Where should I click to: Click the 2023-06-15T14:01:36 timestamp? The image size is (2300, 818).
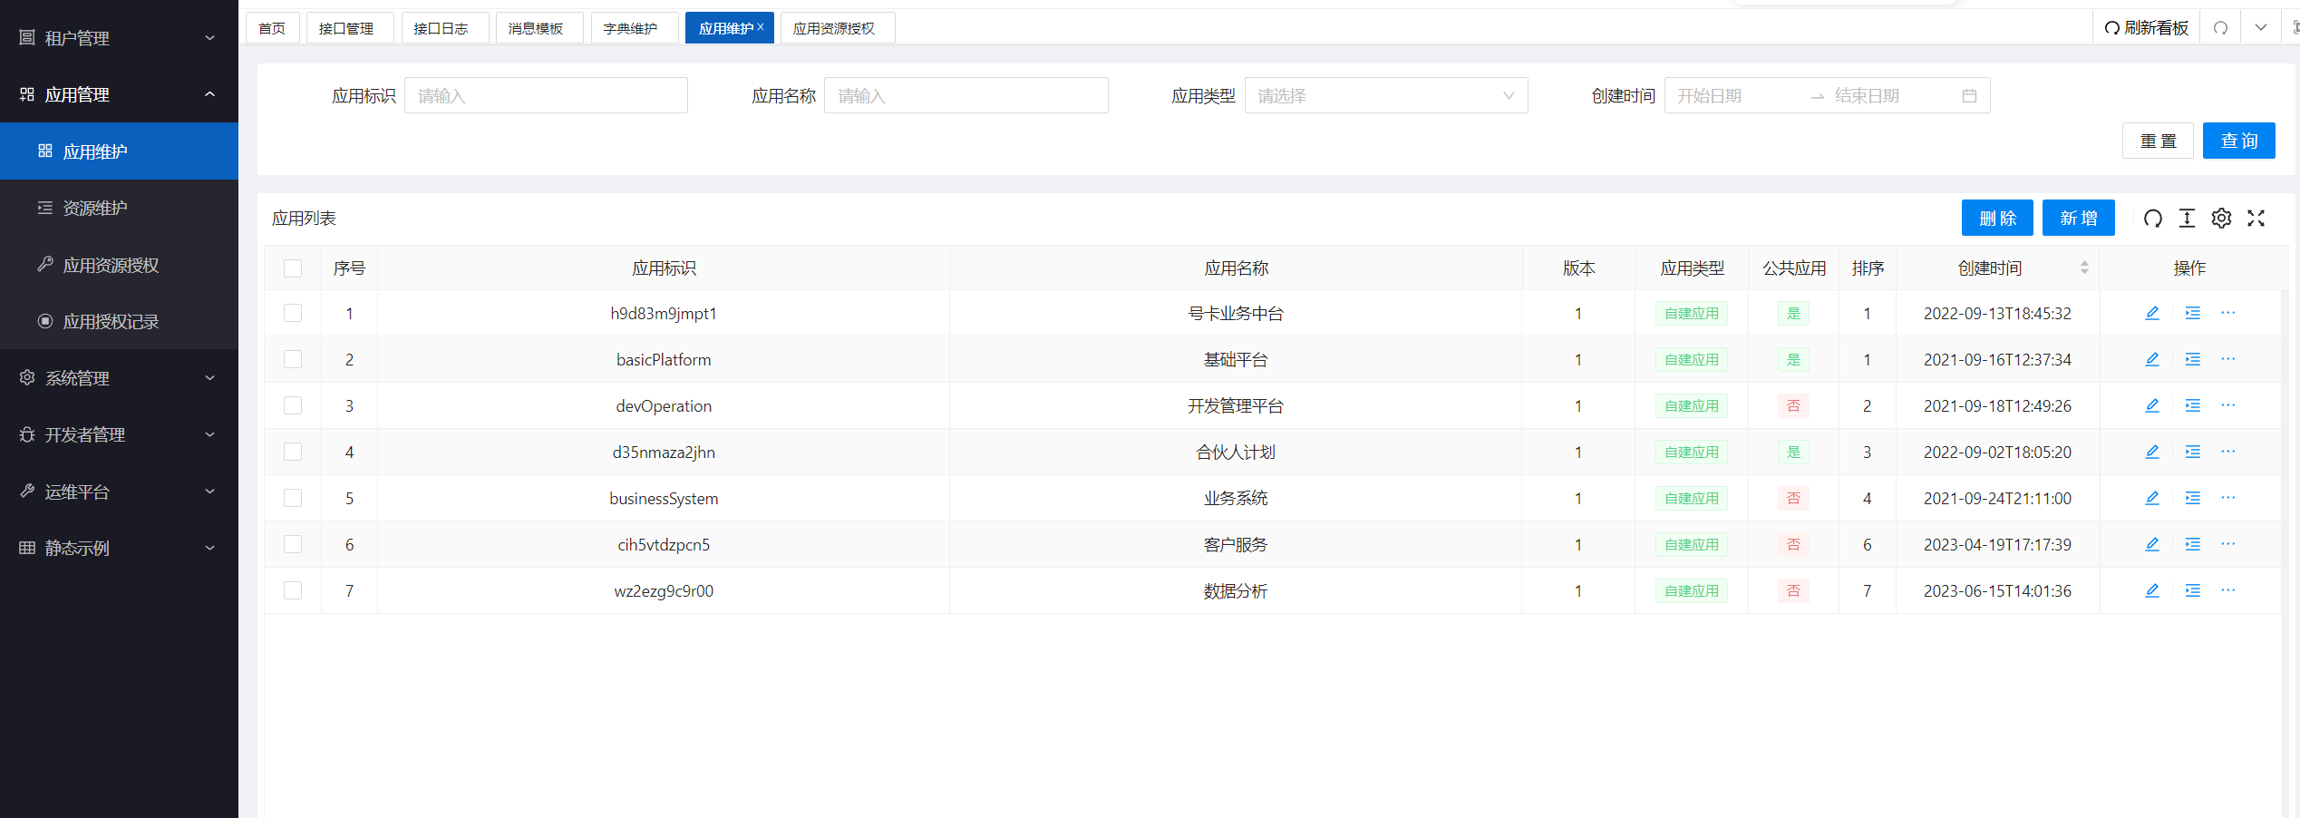pyautogui.click(x=1997, y=590)
